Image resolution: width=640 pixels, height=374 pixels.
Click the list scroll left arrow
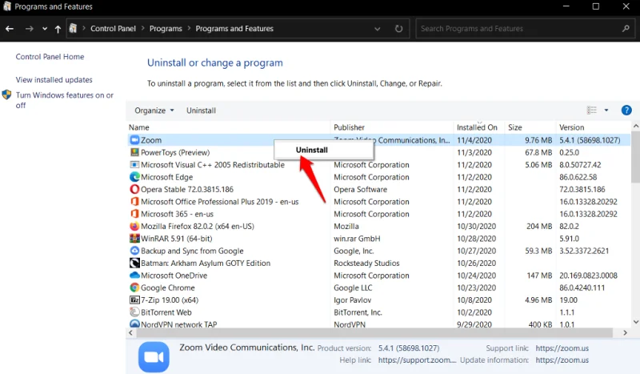tap(130, 332)
